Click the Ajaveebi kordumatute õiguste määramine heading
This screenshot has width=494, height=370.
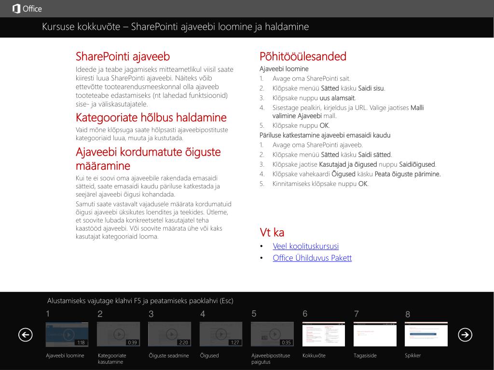pyautogui.click(x=148, y=159)
